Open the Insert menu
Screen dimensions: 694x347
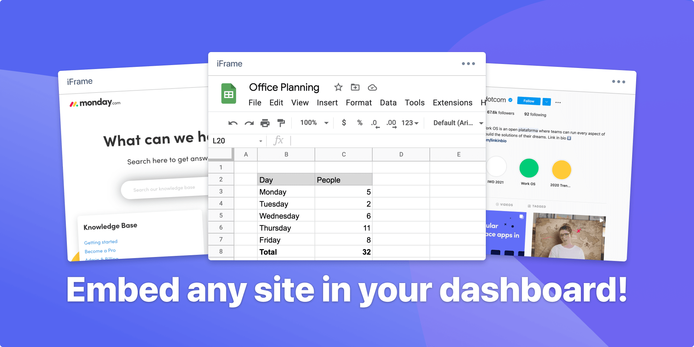[x=327, y=103]
